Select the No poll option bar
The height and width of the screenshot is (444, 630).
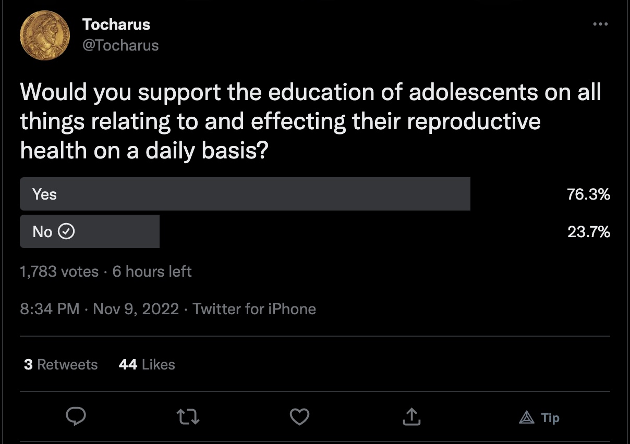(90, 231)
